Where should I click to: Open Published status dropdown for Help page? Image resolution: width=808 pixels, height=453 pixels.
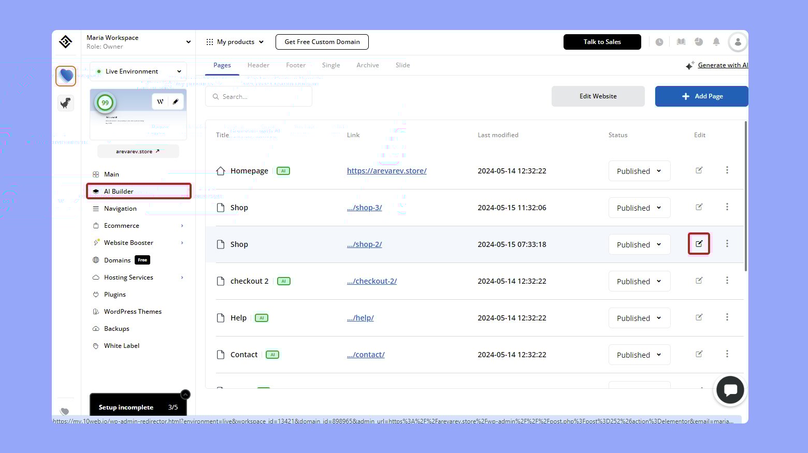[639, 318]
